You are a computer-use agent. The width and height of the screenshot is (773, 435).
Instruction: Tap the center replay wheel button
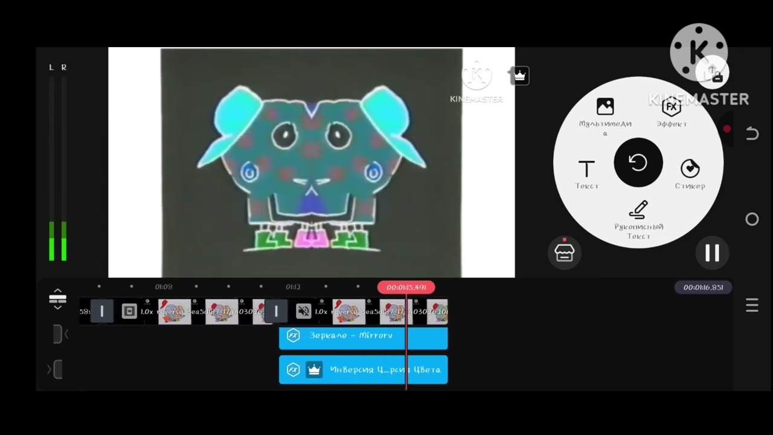[638, 163]
